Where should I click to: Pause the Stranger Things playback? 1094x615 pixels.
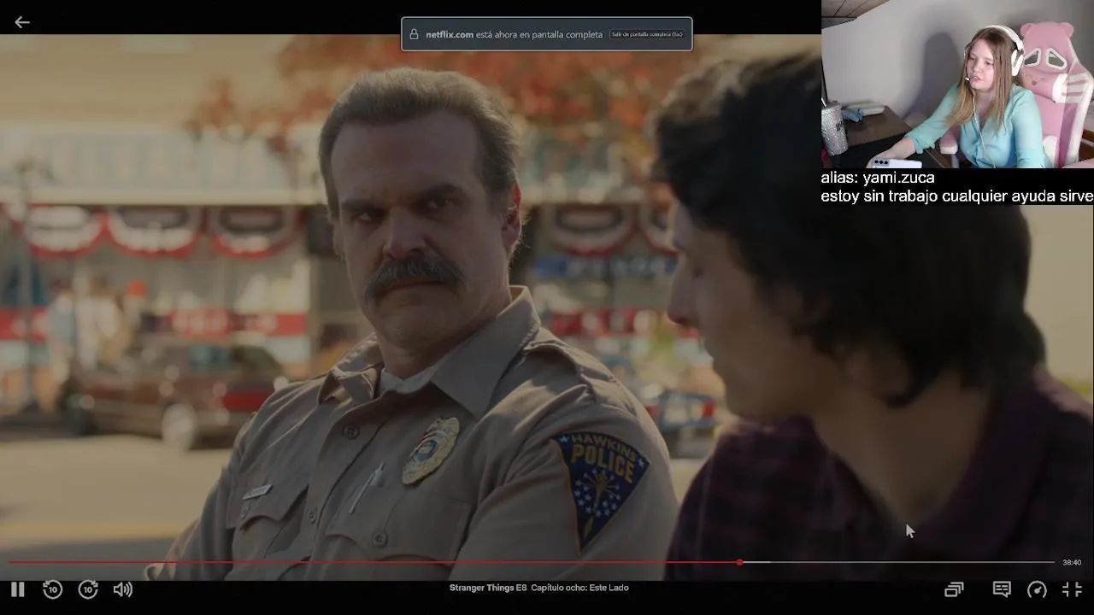click(17, 589)
